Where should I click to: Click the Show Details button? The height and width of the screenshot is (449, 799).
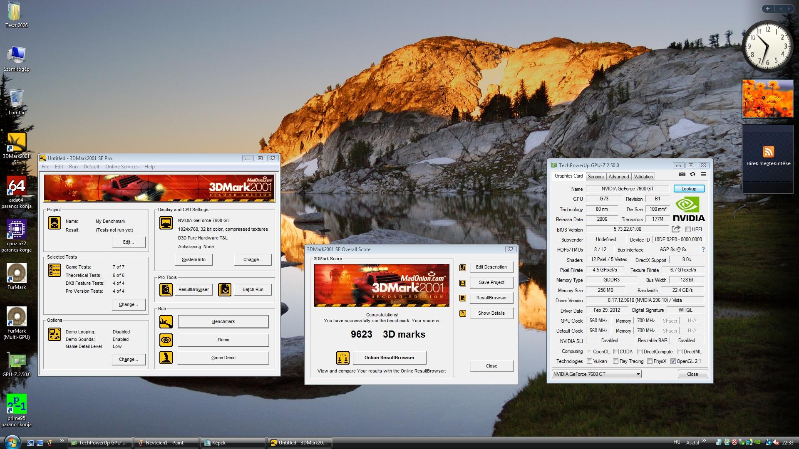(491, 313)
